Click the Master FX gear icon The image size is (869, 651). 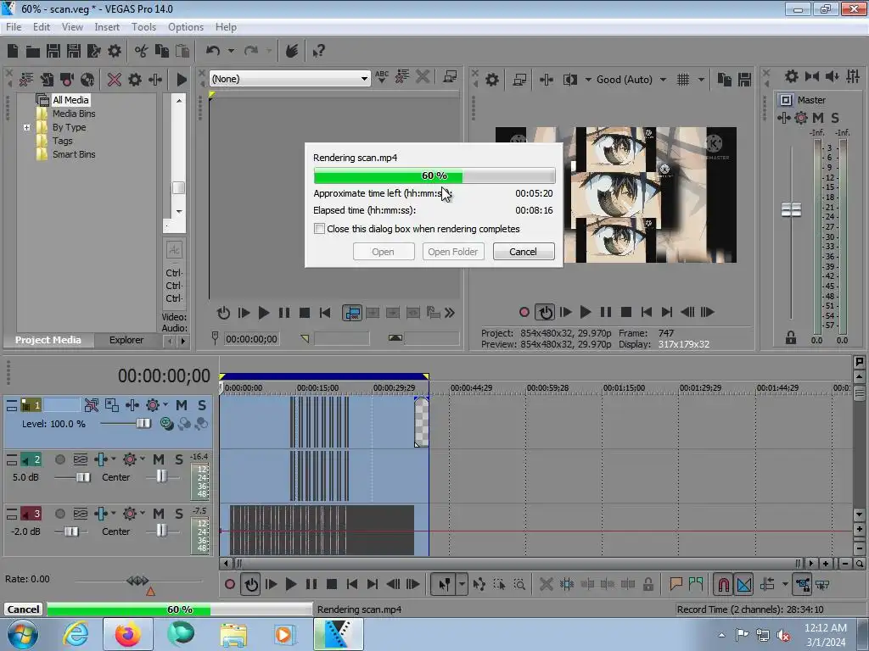(x=801, y=117)
